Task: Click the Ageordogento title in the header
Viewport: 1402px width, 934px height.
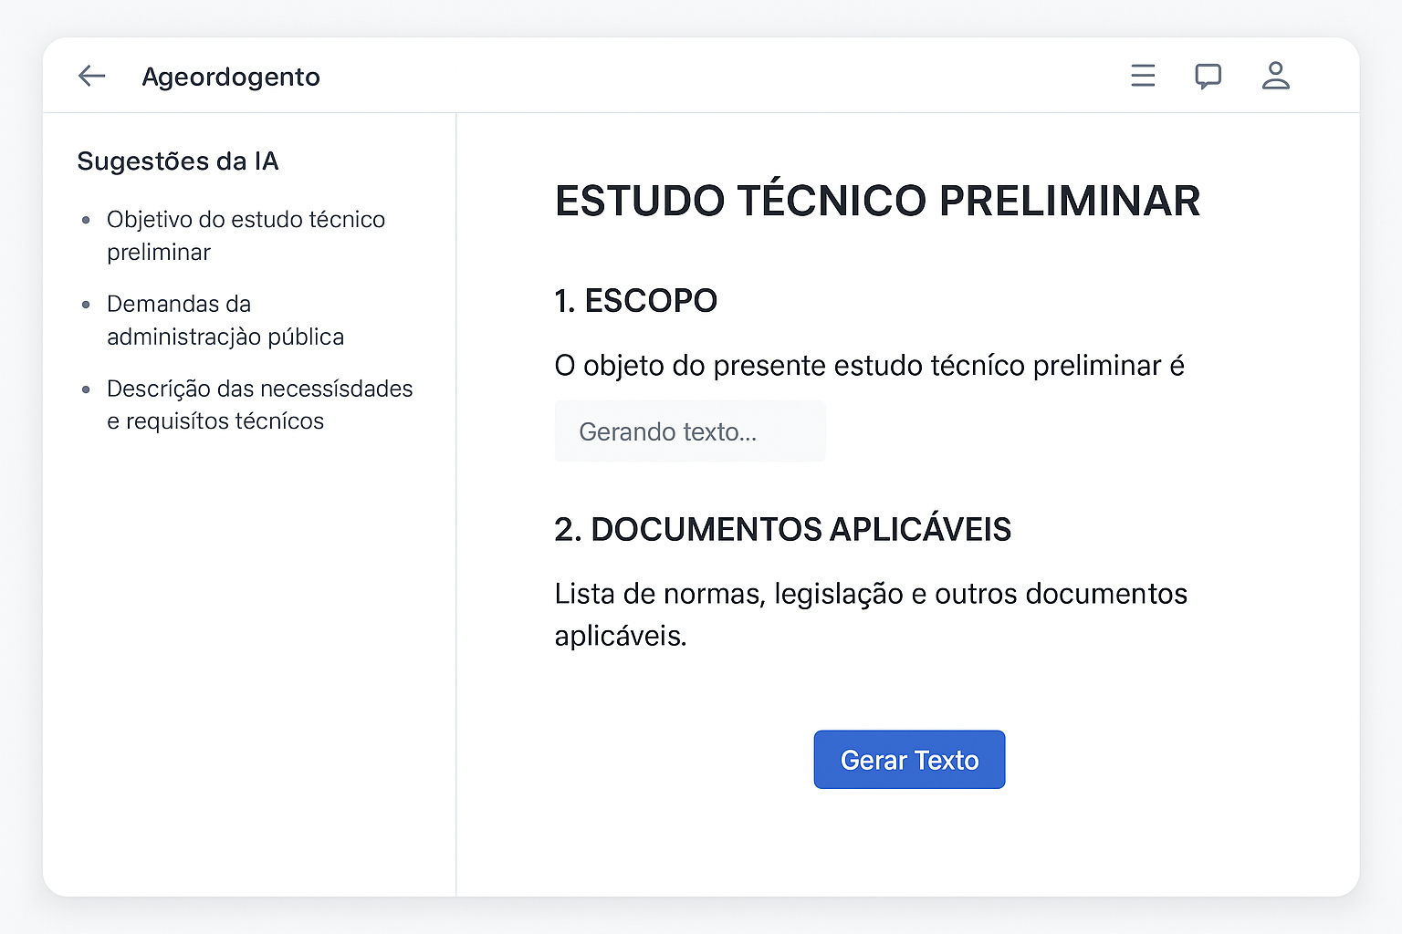Action: pos(230,77)
